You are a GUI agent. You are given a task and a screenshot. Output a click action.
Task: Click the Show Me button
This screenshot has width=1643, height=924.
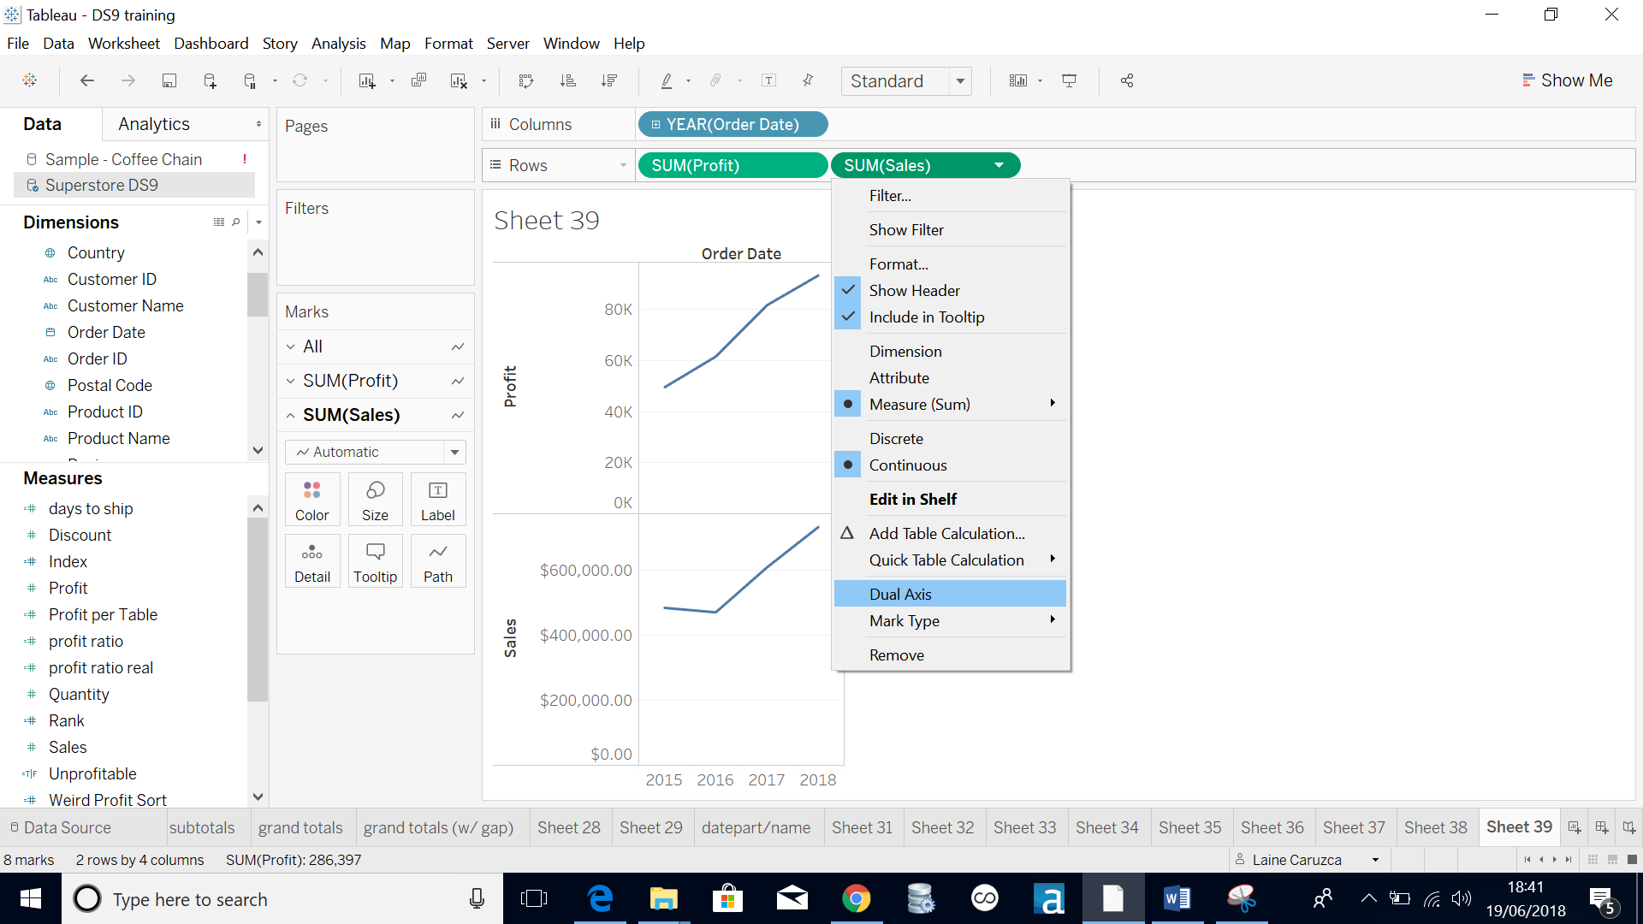1567,80
